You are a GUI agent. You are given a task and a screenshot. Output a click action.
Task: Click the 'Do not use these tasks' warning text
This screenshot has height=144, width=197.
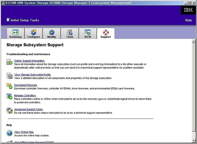tap(63, 113)
